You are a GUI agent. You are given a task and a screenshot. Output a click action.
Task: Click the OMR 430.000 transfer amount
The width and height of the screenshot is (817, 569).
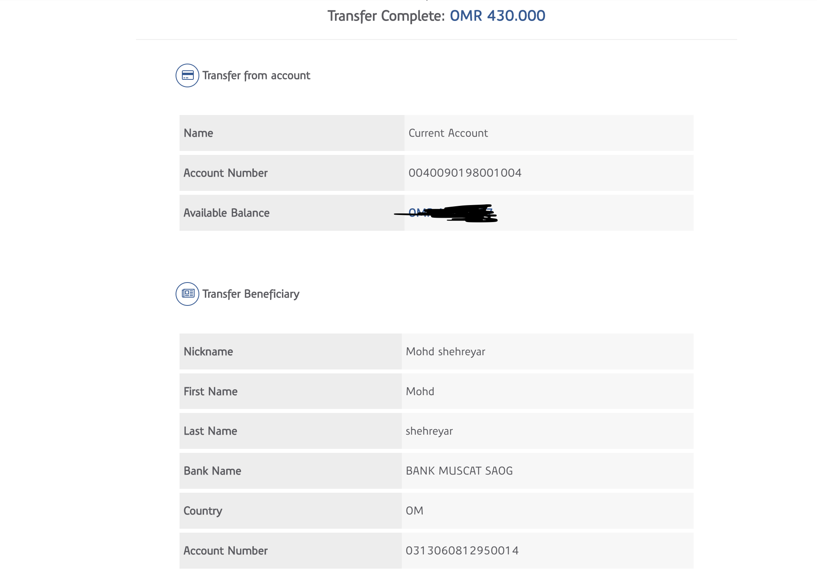497,16
